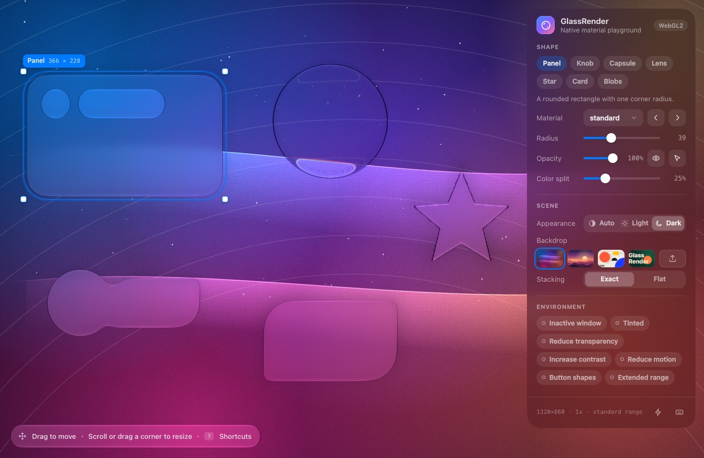This screenshot has width=704, height=458.
Task: Click the knob-and-capsule blob shape on canvas
Action: (x=123, y=302)
